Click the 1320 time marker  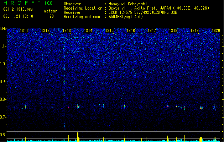[x=216, y=31]
